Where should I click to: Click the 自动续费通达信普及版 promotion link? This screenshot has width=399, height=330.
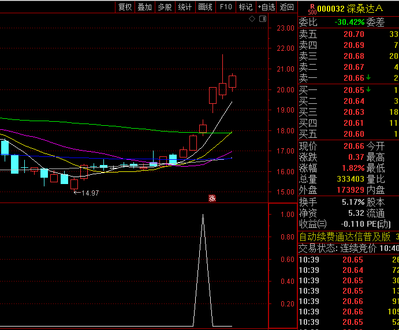coord(345,237)
